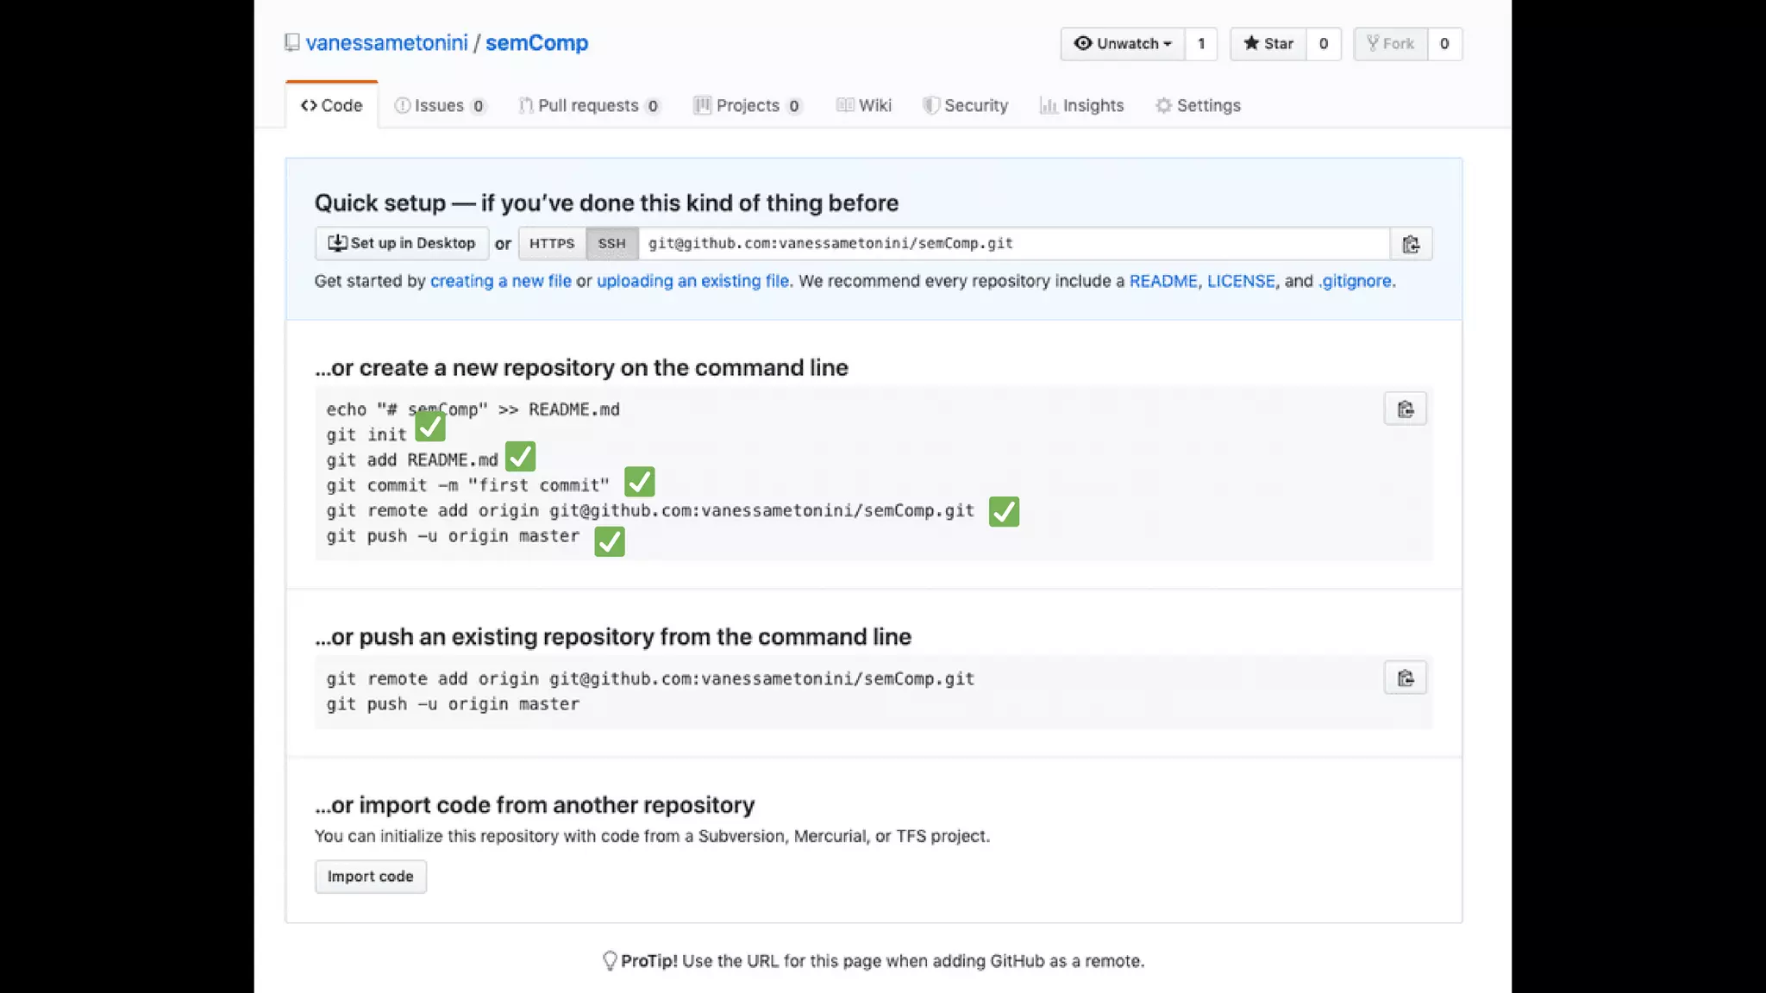Screen dimensions: 1766x993
Task: Copy the SSH clone URL to clipboard
Action: pyautogui.click(x=1411, y=244)
